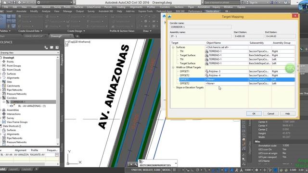Viewport: 308px width, 173px height.
Task: Select Points in Prospector tree
Action: pyautogui.click(x=10, y=62)
